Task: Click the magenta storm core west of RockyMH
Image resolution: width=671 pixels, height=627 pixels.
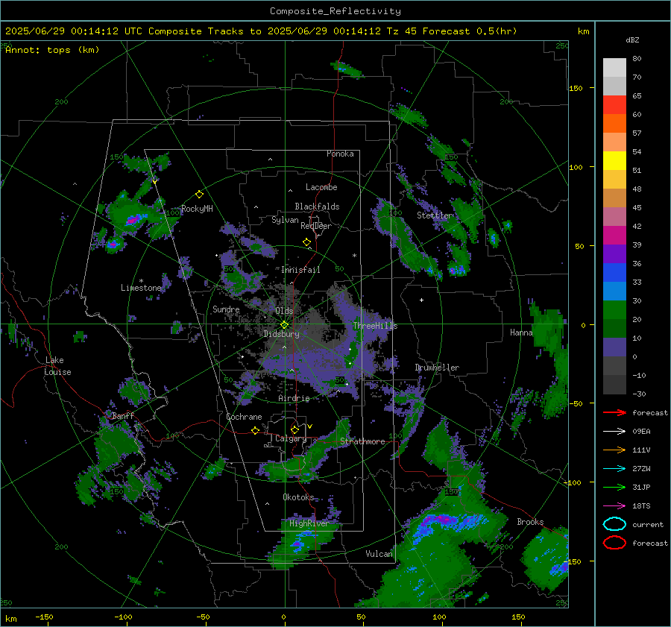Action: [x=132, y=221]
